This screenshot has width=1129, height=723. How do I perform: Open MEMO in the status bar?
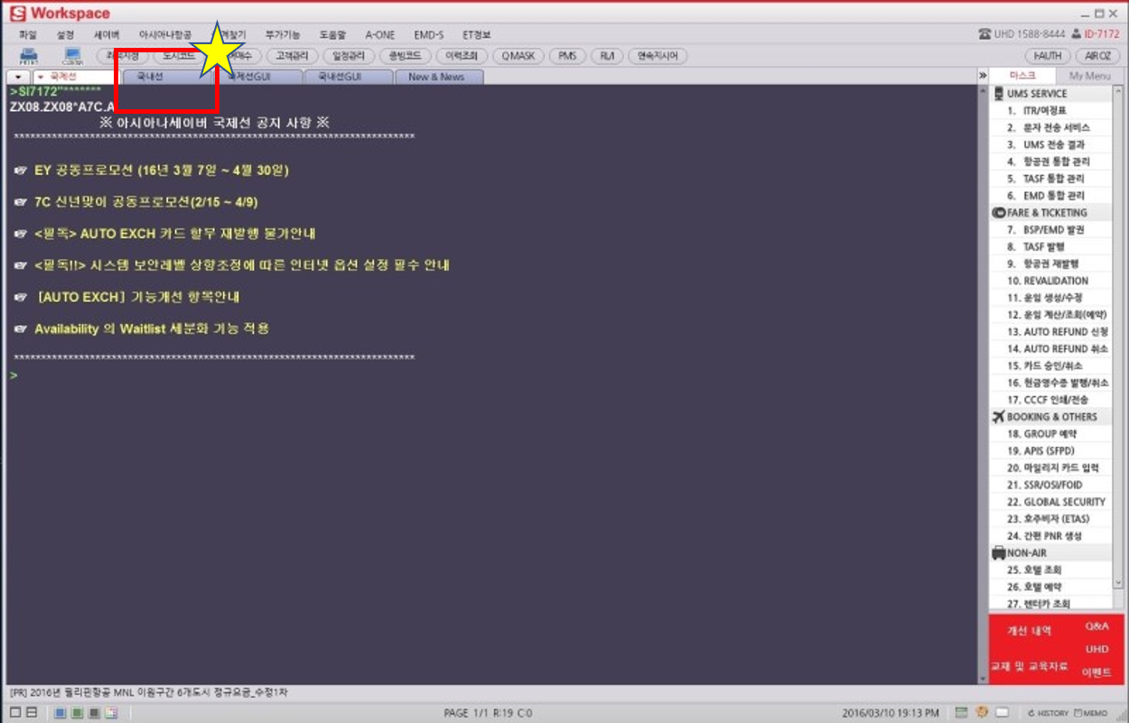[x=1091, y=713]
